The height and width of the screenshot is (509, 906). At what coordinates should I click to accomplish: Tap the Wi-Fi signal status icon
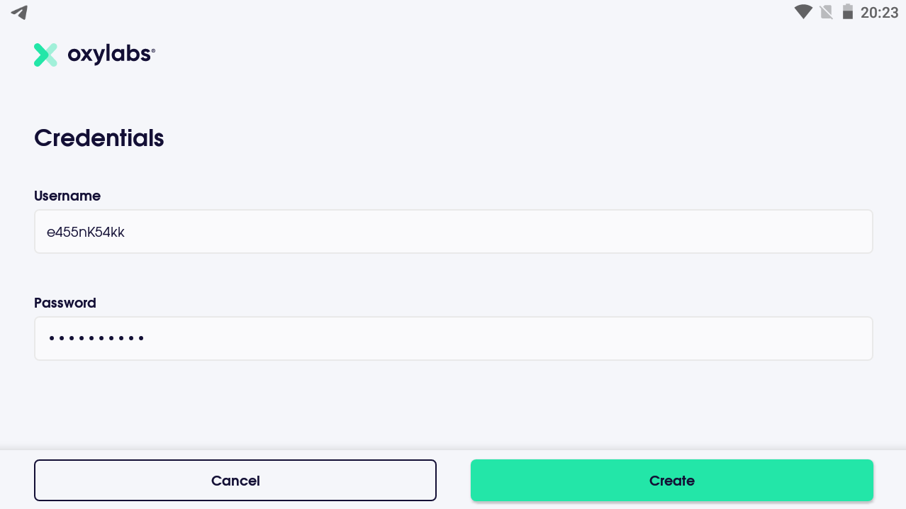pos(803,12)
